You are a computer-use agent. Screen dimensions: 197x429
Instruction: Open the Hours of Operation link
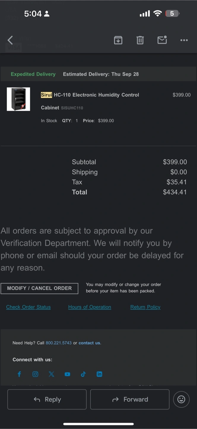(90, 307)
